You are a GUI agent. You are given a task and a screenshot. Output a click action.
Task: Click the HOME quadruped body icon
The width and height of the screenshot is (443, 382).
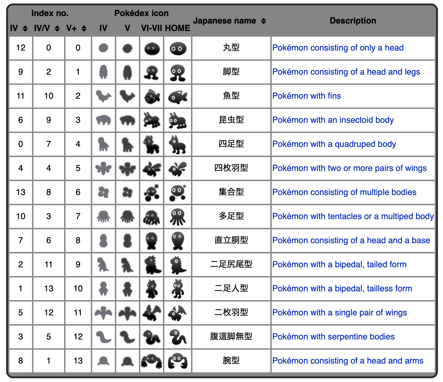click(x=178, y=144)
